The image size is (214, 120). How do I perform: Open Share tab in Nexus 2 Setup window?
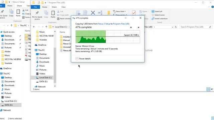click(x=19, y=6)
